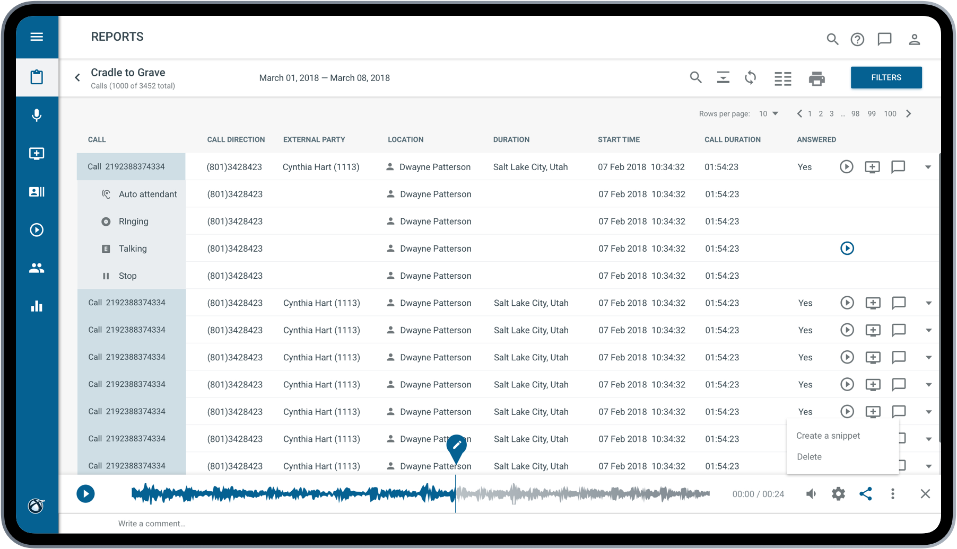957x549 pixels.
Task: Open player more options menu
Action: (x=893, y=494)
